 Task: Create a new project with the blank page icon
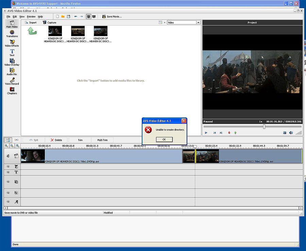(57, 17)
